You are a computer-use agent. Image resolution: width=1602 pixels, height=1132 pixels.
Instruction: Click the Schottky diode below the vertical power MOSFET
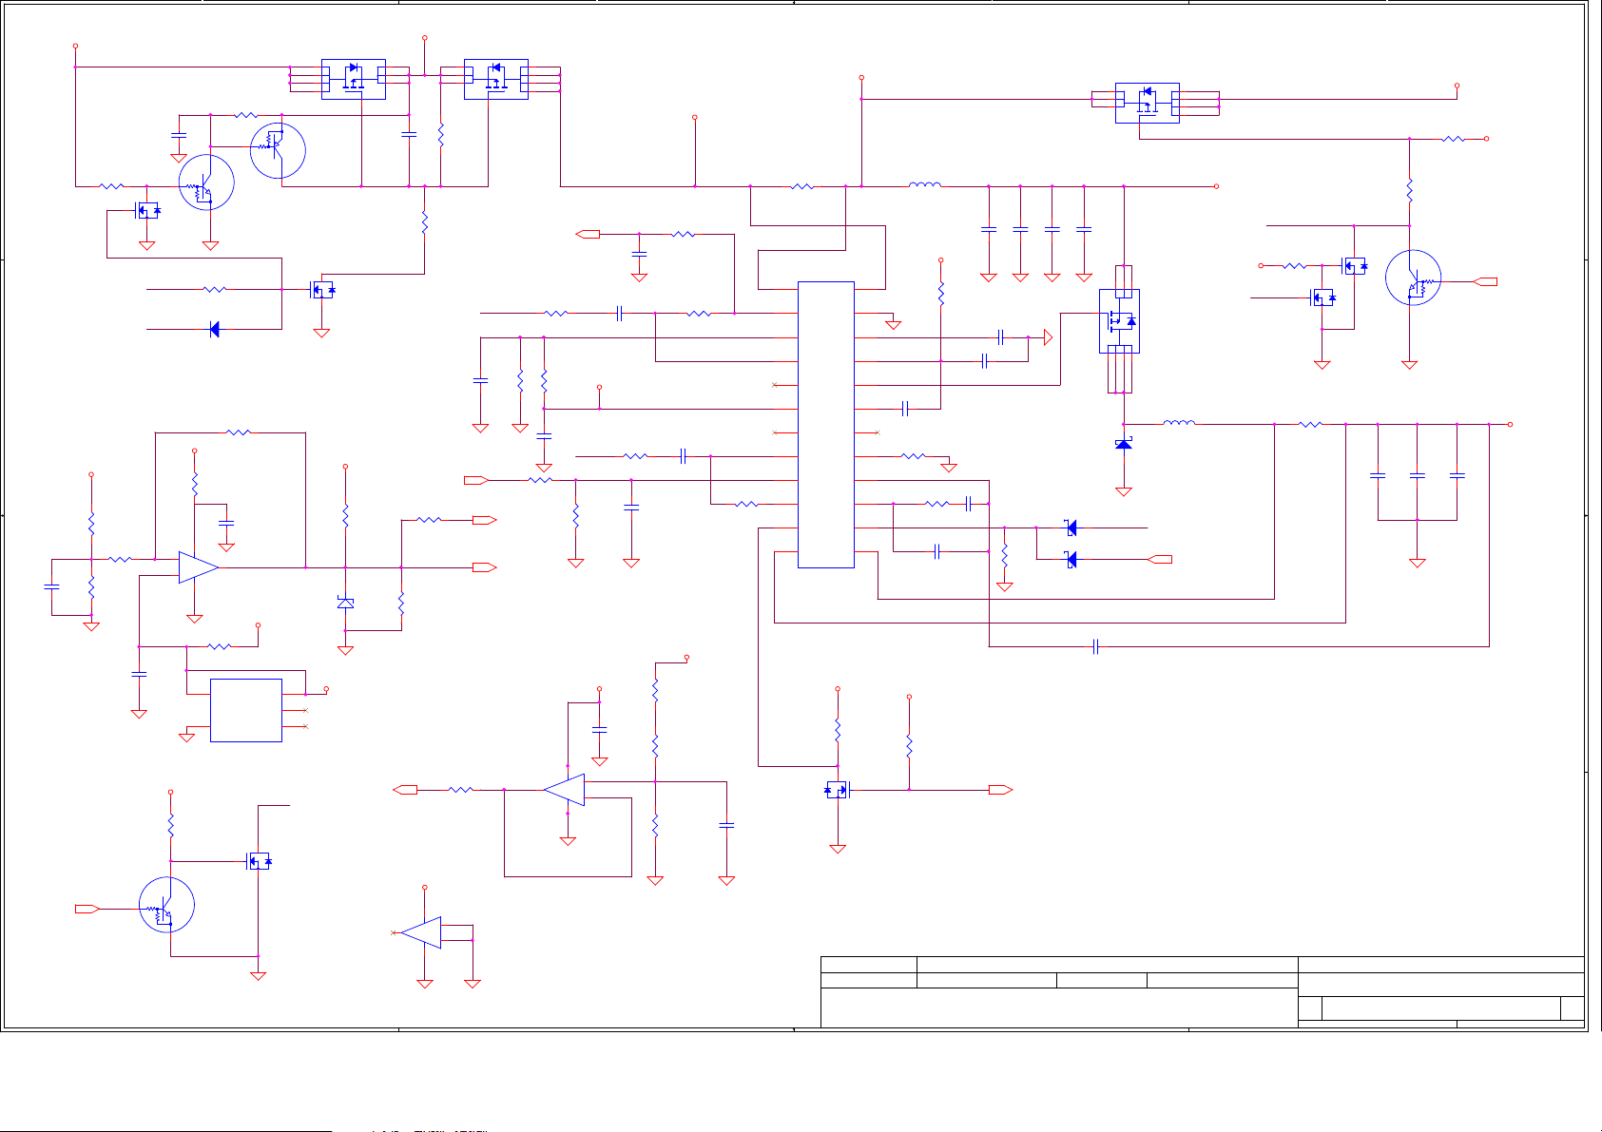click(x=1124, y=445)
